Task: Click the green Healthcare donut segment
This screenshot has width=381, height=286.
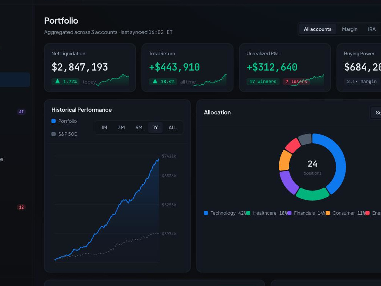Action: click(312, 195)
